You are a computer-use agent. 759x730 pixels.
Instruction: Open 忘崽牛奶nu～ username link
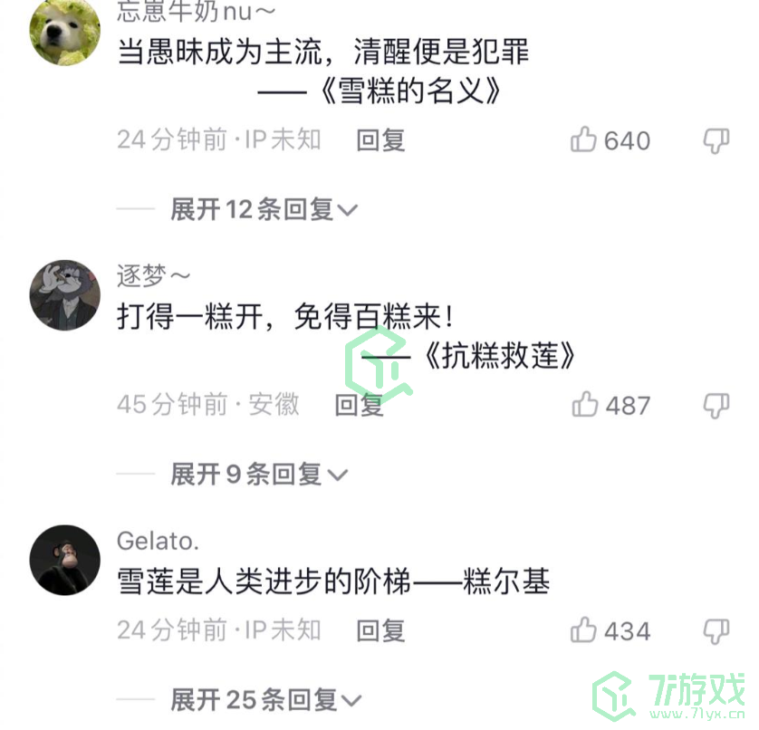click(196, 11)
